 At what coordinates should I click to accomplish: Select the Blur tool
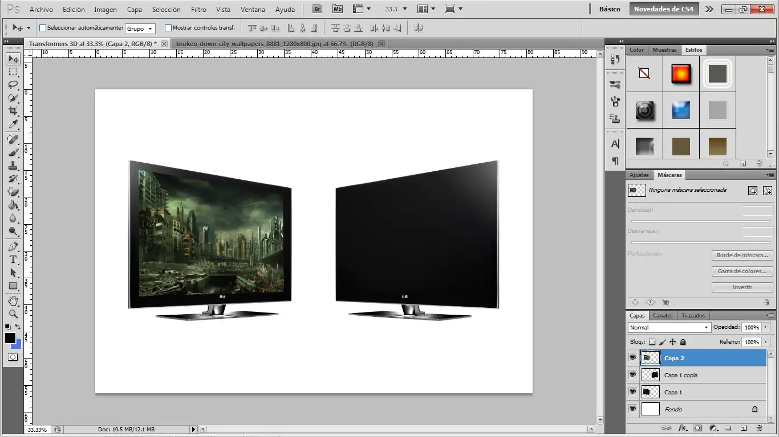pyautogui.click(x=13, y=218)
